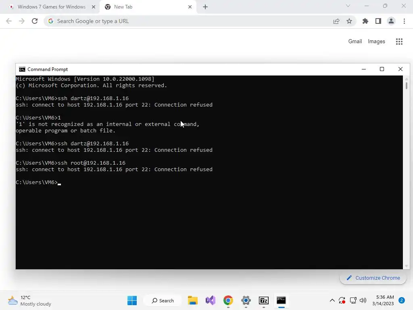Show hidden tray icons chevron
This screenshot has height=310, width=413.
pos(332,300)
